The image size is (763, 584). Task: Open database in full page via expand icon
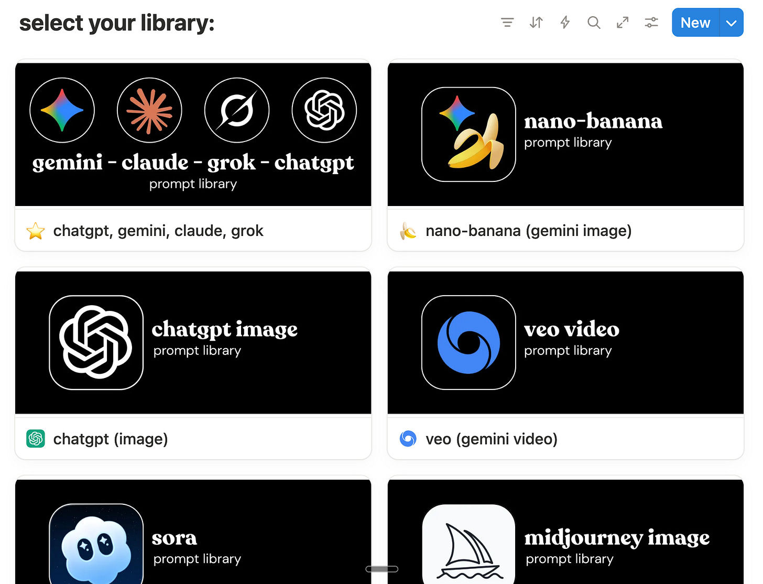pos(623,23)
